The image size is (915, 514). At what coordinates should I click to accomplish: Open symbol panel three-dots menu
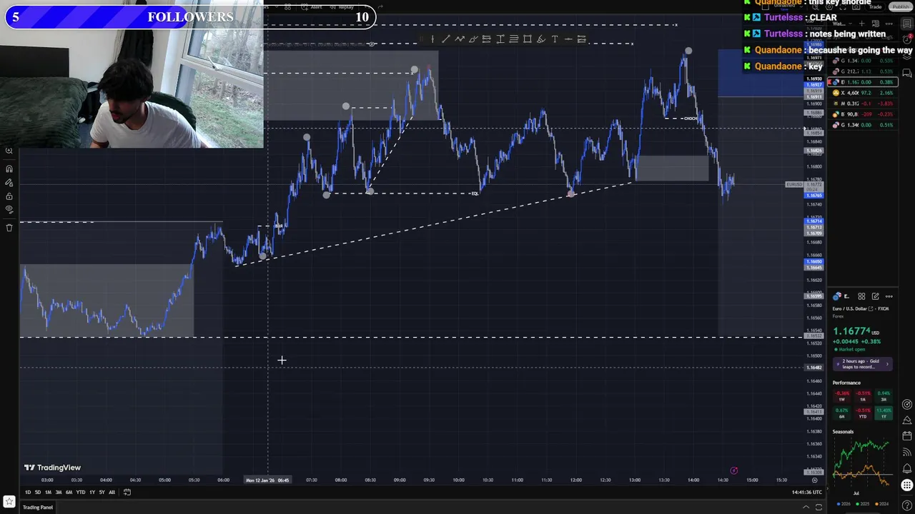pyautogui.click(x=889, y=296)
